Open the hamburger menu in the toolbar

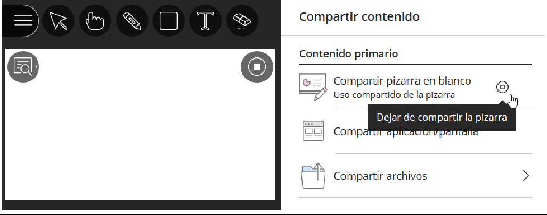(21, 21)
